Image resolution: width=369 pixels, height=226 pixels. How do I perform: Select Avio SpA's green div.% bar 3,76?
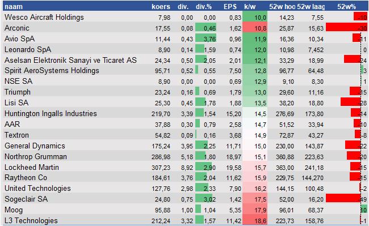(206, 39)
